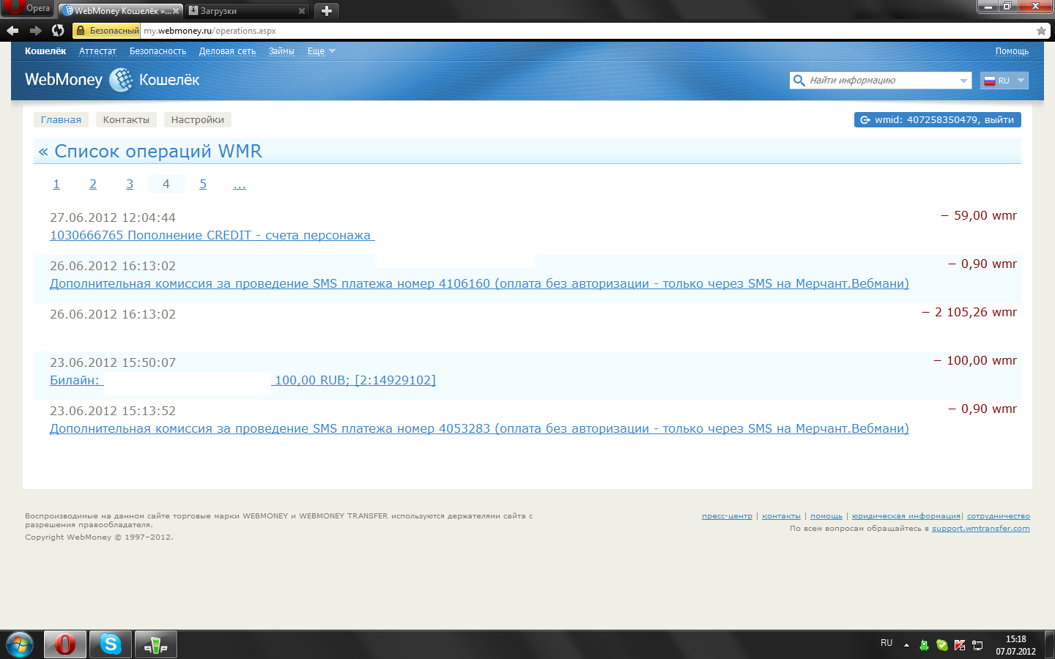This screenshot has width=1055, height=659.
Task: Click the magnifier icon in search box
Action: [x=799, y=81]
